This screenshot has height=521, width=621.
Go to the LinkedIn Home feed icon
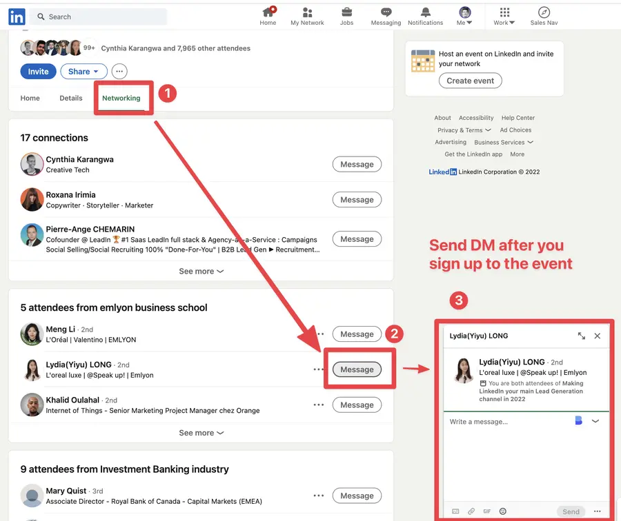point(268,17)
